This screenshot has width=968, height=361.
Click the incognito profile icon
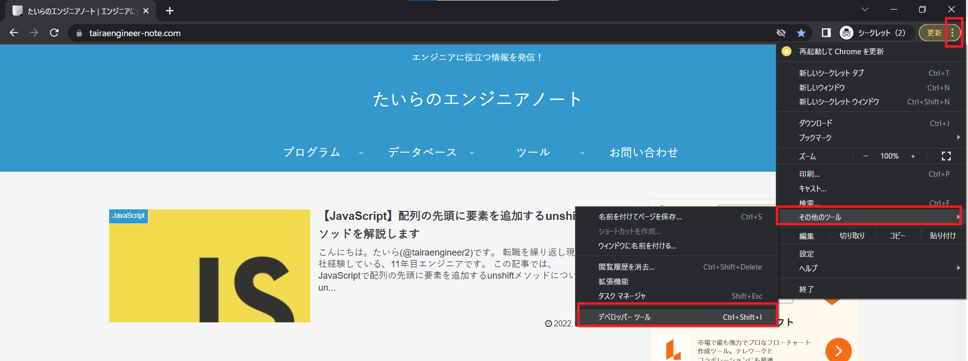point(846,33)
